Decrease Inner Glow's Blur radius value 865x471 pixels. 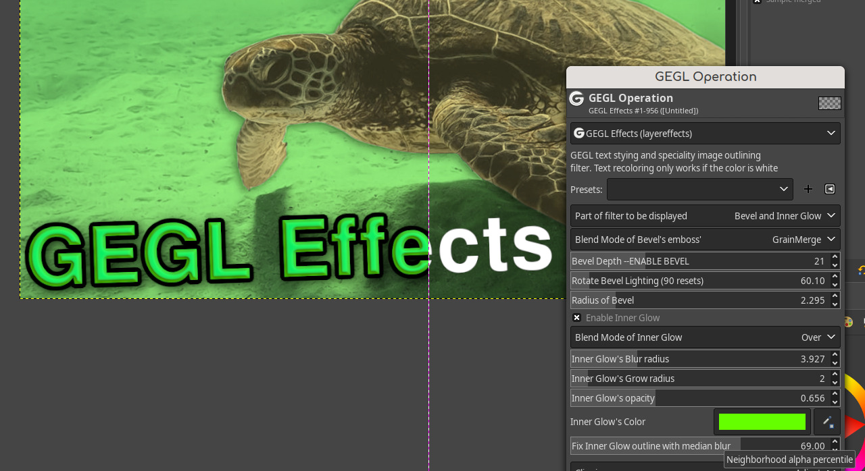pos(835,363)
